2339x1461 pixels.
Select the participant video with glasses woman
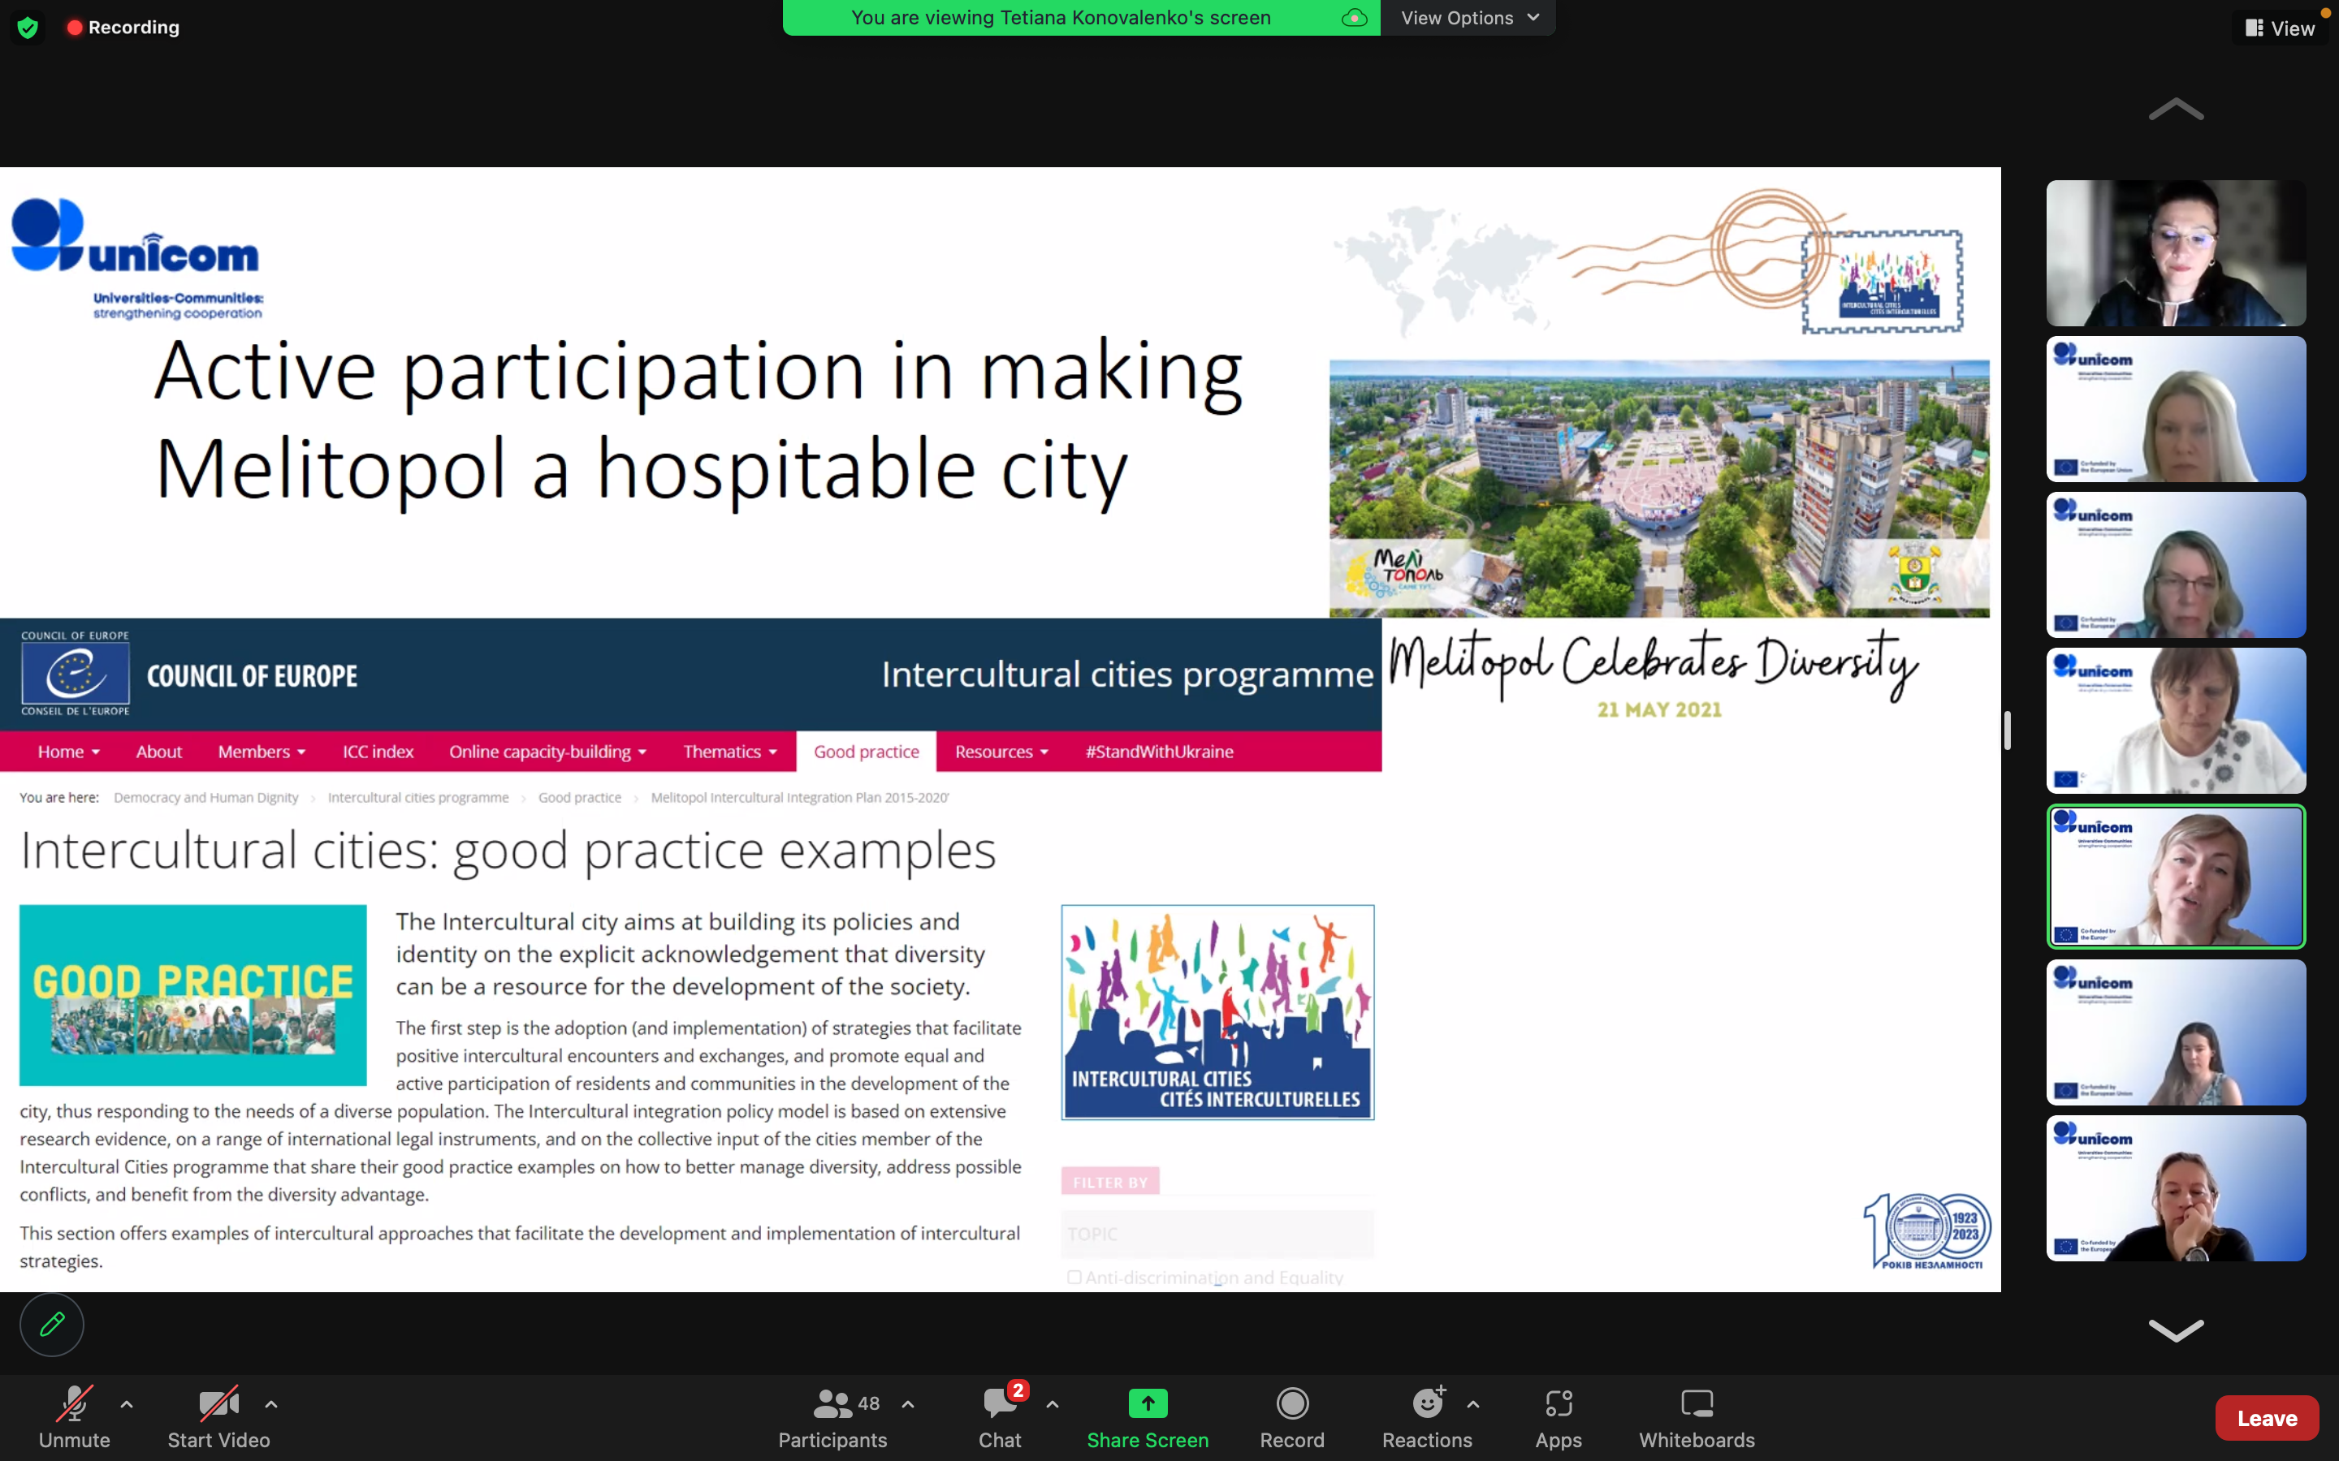[x=2176, y=565]
